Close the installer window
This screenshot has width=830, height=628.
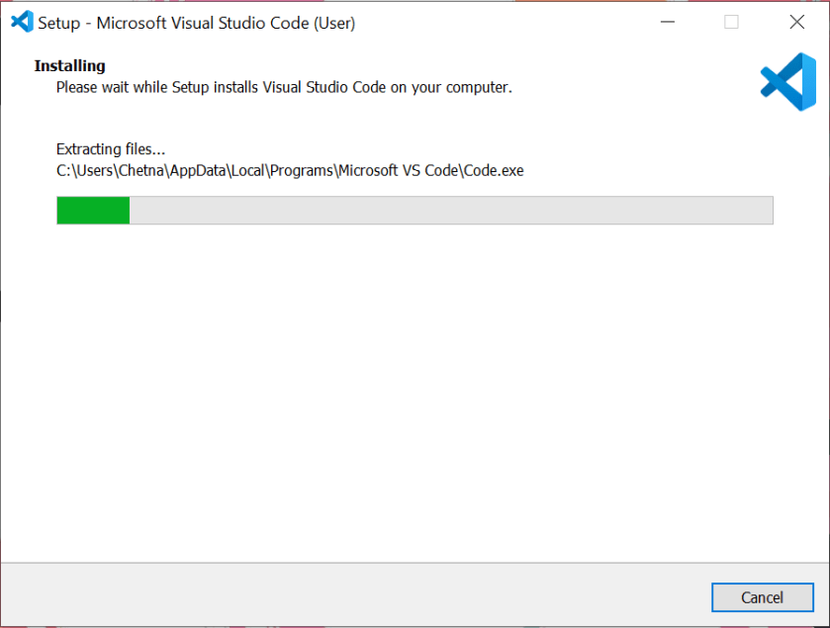(x=796, y=21)
